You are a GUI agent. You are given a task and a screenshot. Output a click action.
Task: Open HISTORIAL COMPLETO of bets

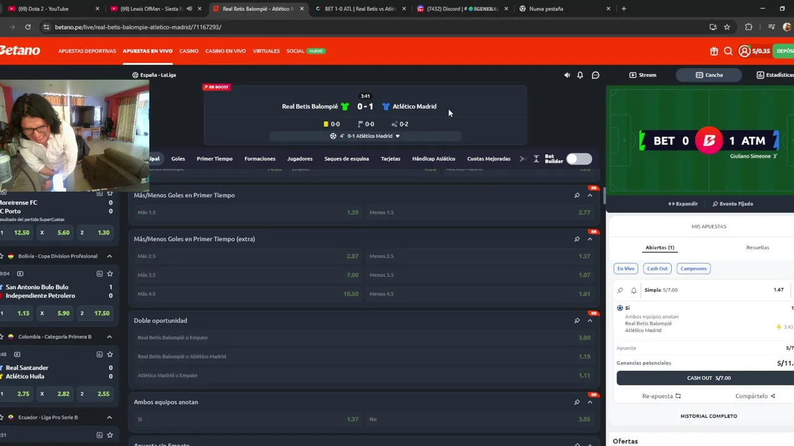coord(708,416)
